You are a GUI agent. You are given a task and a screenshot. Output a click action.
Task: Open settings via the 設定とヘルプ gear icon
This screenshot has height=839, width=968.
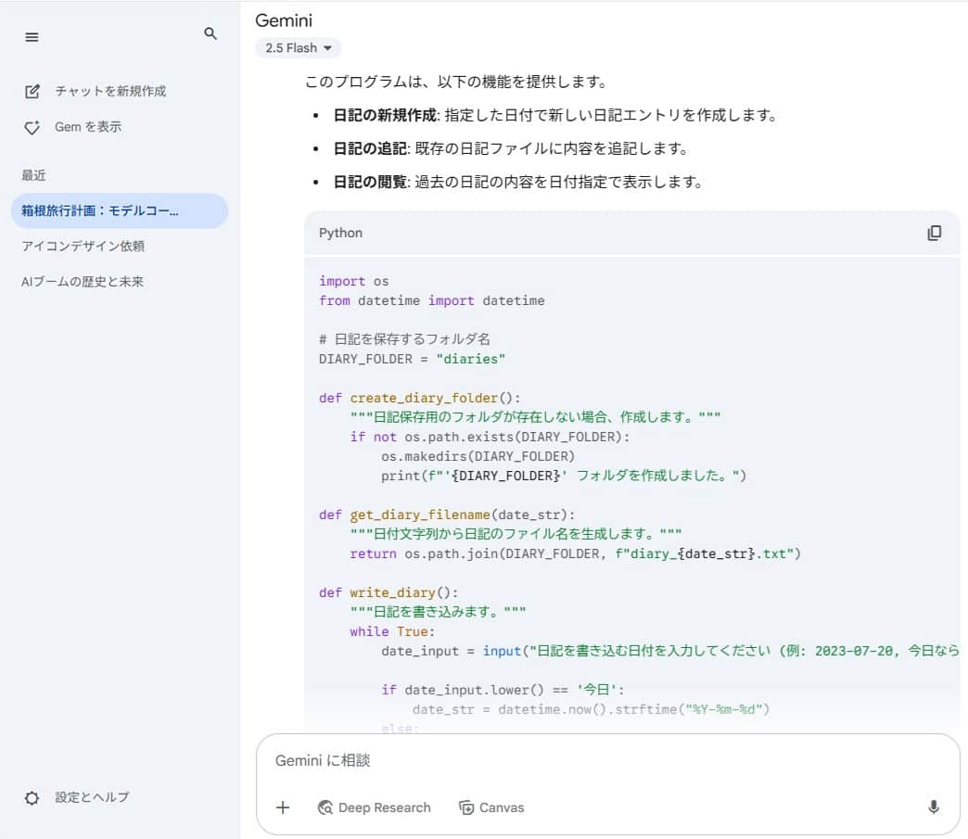click(x=32, y=797)
